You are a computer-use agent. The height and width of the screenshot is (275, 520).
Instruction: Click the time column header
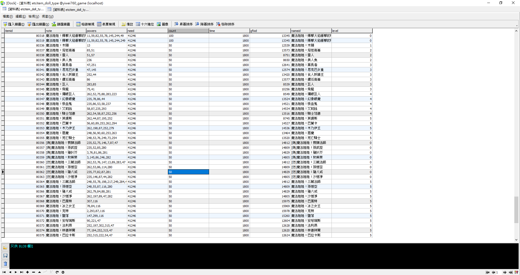(229, 31)
